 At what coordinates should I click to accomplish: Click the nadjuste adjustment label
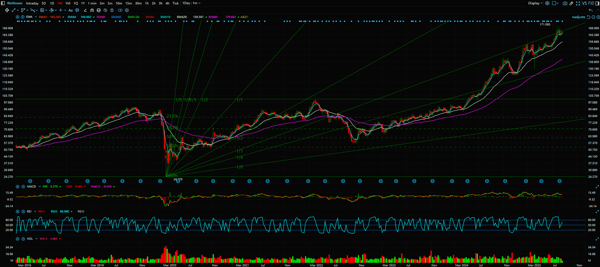(578, 17)
